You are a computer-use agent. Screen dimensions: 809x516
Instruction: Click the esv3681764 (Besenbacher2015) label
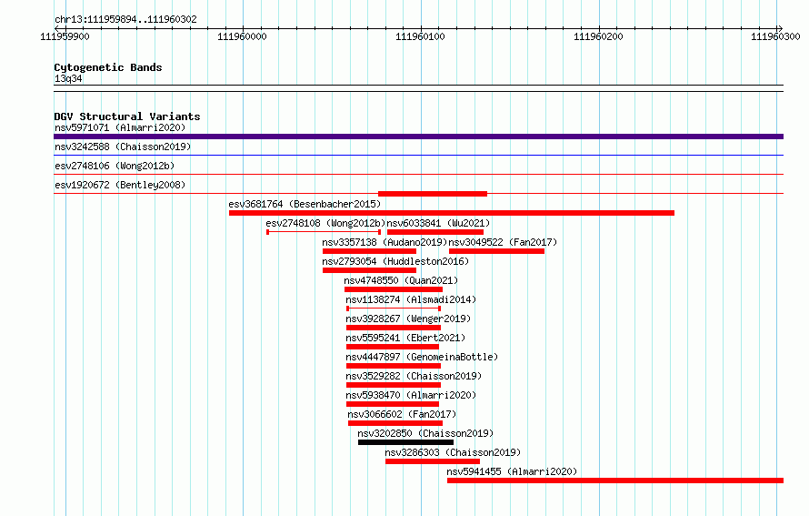tap(305, 204)
